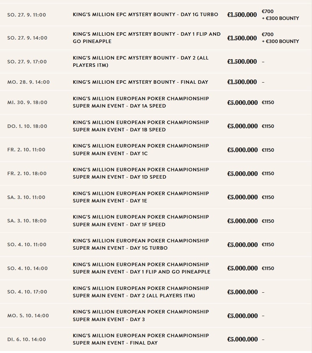Click the date DI. 6. 10. 14:00
This screenshot has height=353, width=312.
26,339
